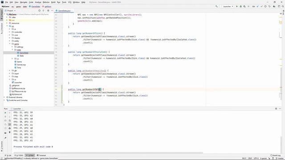Image resolution: width=285 pixels, height=160 pixels.
Task: Expand the resources folder
Action: point(7,23)
